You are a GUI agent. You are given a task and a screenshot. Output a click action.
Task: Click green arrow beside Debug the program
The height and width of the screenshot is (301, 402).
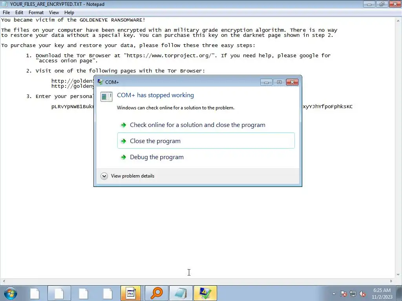(x=123, y=157)
